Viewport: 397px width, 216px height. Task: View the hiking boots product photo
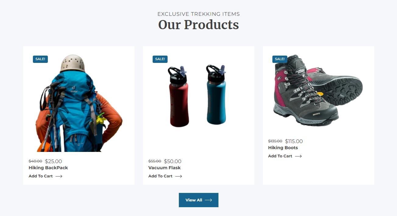318,90
